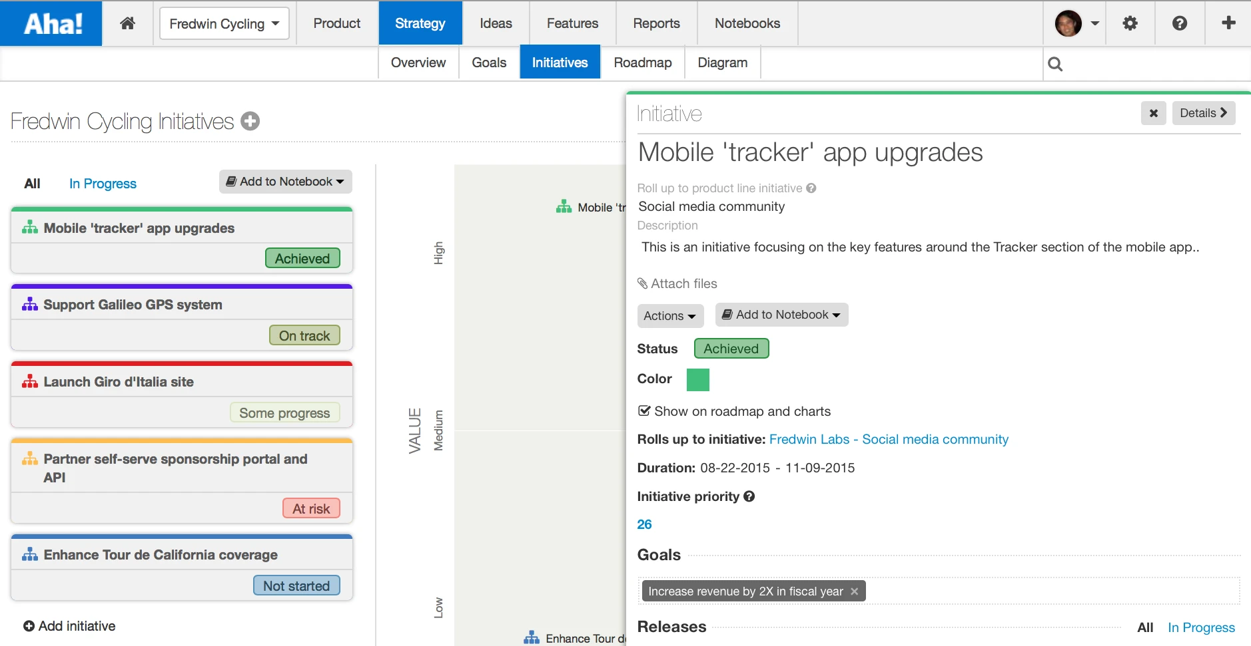Select 'Launch Giro d'Italia site' initiative title
The width and height of the screenshot is (1251, 646).
point(119,382)
